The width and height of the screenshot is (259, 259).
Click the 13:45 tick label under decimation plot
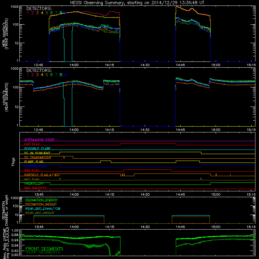click(x=39, y=227)
